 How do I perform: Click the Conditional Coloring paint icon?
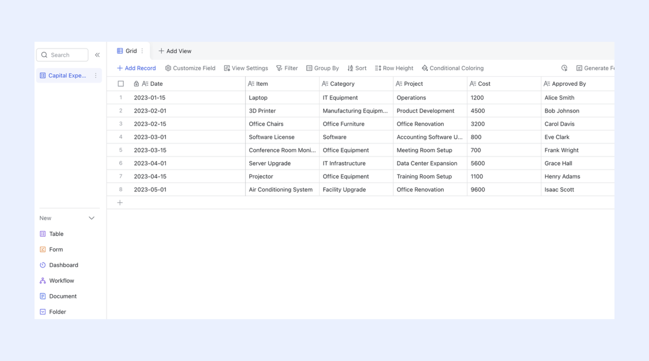(425, 68)
